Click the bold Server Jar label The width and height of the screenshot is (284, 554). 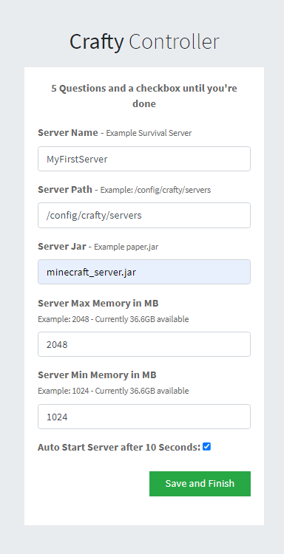[x=62, y=246]
